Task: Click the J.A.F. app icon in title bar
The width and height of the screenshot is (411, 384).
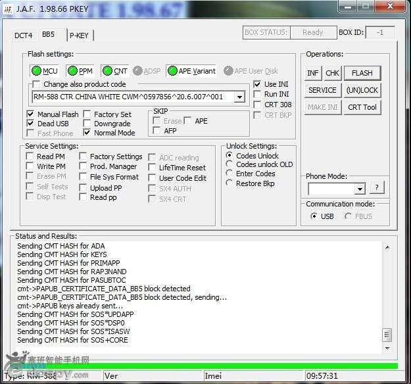Action: tap(8, 9)
